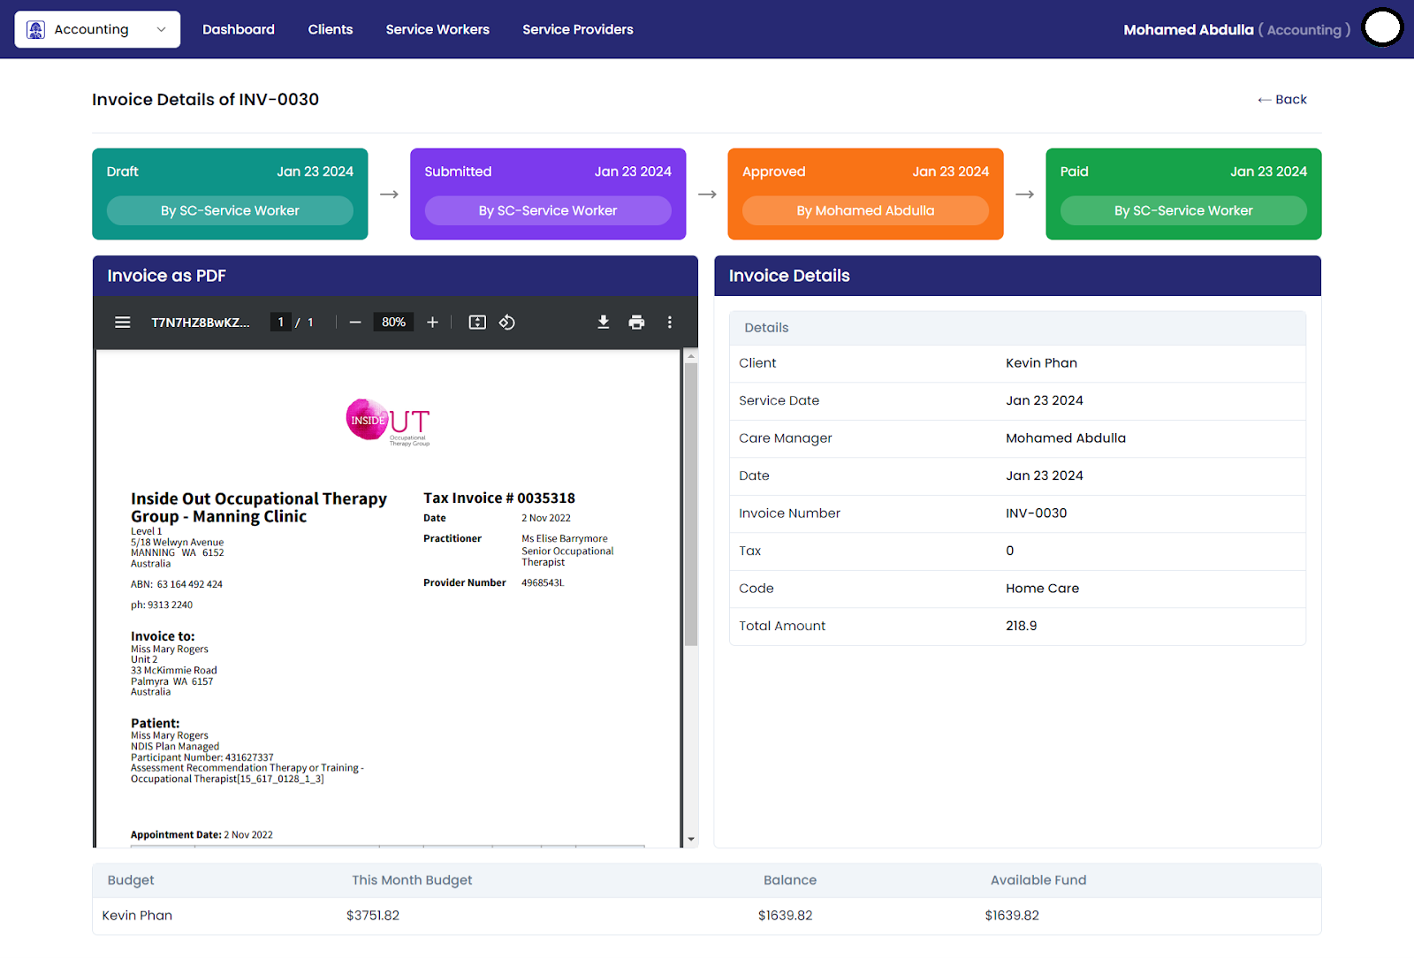Image resolution: width=1414 pixels, height=958 pixels.
Task: Rotate the PDF counterclockwise
Action: coord(507,323)
